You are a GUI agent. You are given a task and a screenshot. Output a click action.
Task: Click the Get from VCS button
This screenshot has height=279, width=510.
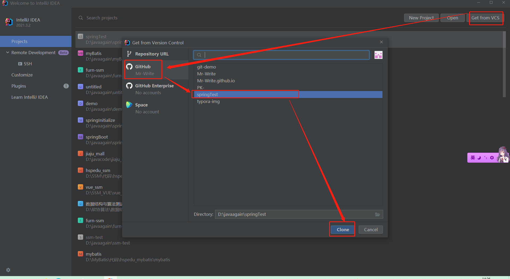click(x=485, y=18)
